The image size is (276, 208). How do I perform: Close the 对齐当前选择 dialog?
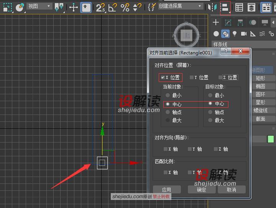(x=240, y=51)
